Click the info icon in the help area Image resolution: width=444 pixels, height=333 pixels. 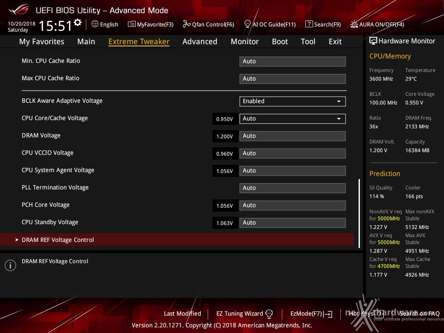(x=10, y=265)
